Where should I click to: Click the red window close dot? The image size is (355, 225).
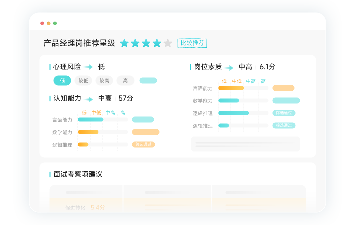pyautogui.click(x=42, y=23)
